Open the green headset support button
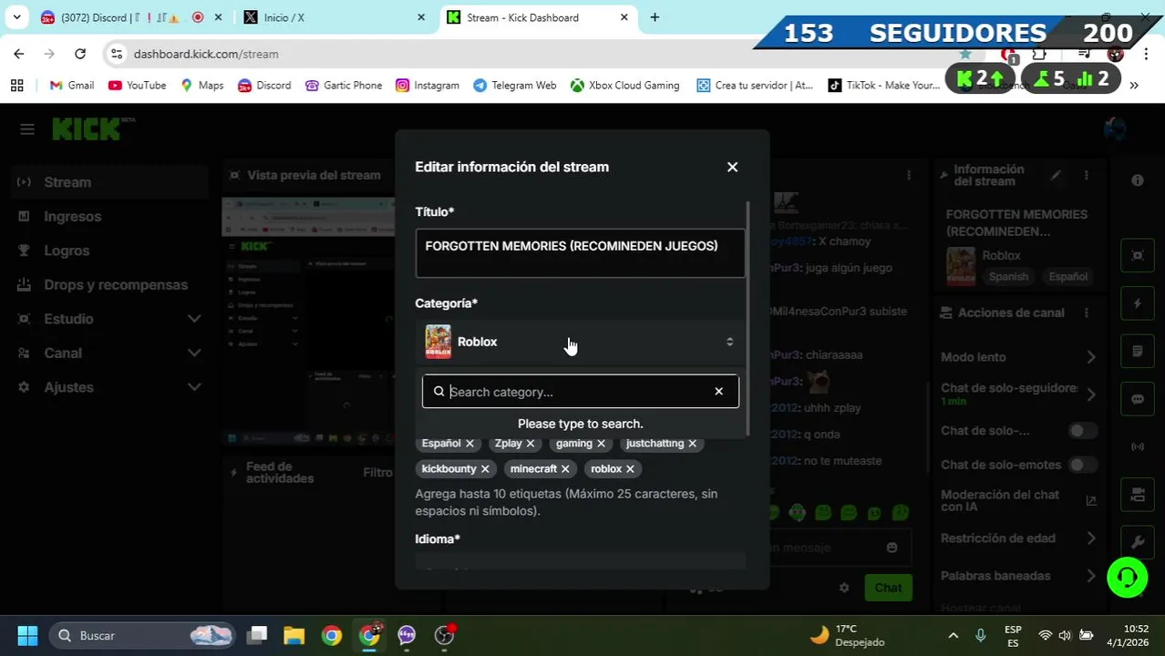Image resolution: width=1165 pixels, height=656 pixels. (x=1127, y=578)
